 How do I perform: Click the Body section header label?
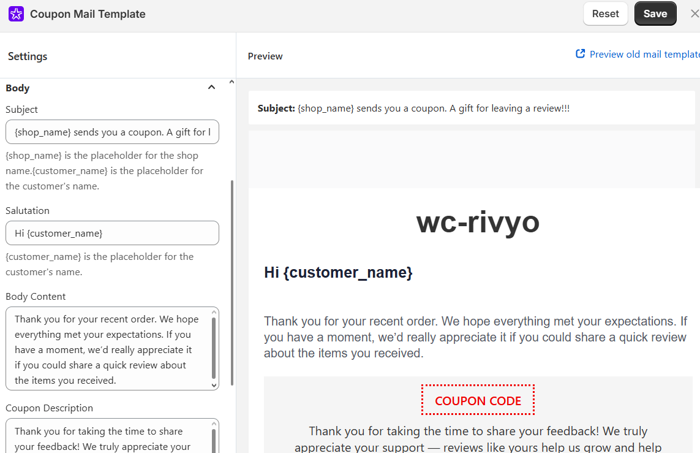(17, 88)
